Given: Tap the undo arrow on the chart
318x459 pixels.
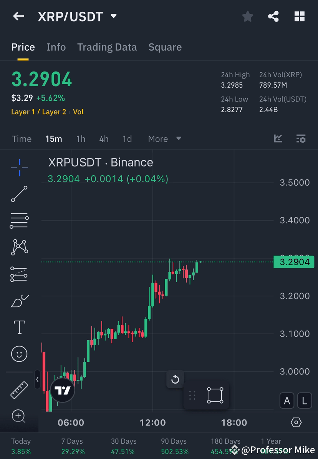Looking at the screenshot, I should pos(175,379).
